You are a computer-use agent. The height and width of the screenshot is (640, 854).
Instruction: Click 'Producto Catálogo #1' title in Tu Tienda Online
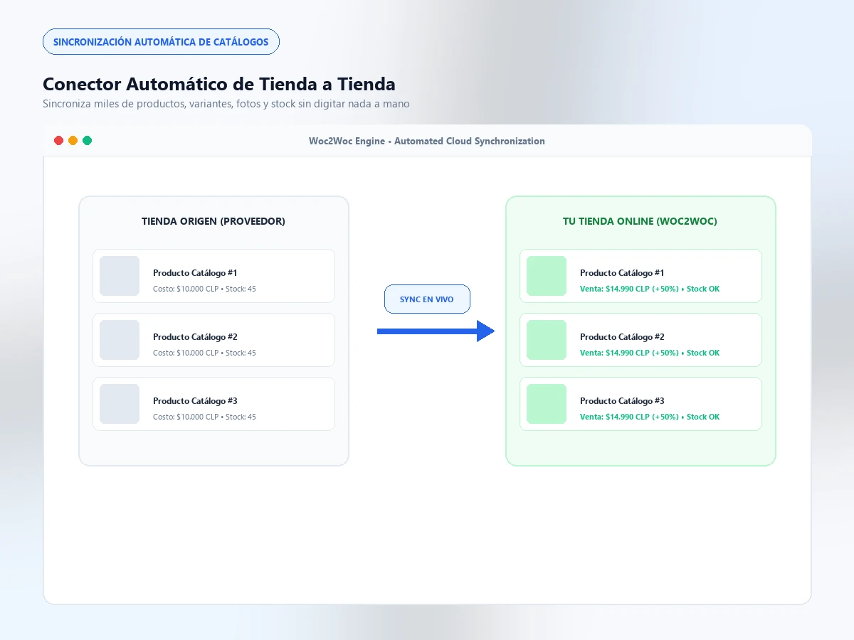point(622,273)
